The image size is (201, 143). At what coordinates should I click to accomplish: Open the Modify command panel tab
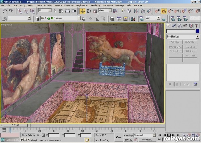[x=174, y=26]
